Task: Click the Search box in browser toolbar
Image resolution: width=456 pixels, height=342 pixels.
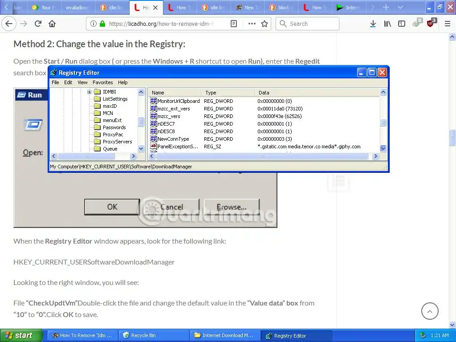Action: point(307,24)
